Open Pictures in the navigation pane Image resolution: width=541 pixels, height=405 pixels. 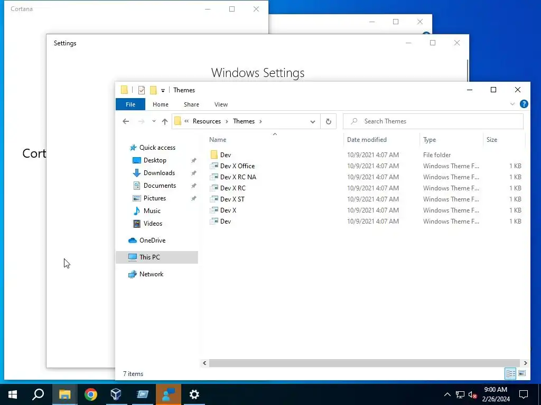pyautogui.click(x=155, y=198)
